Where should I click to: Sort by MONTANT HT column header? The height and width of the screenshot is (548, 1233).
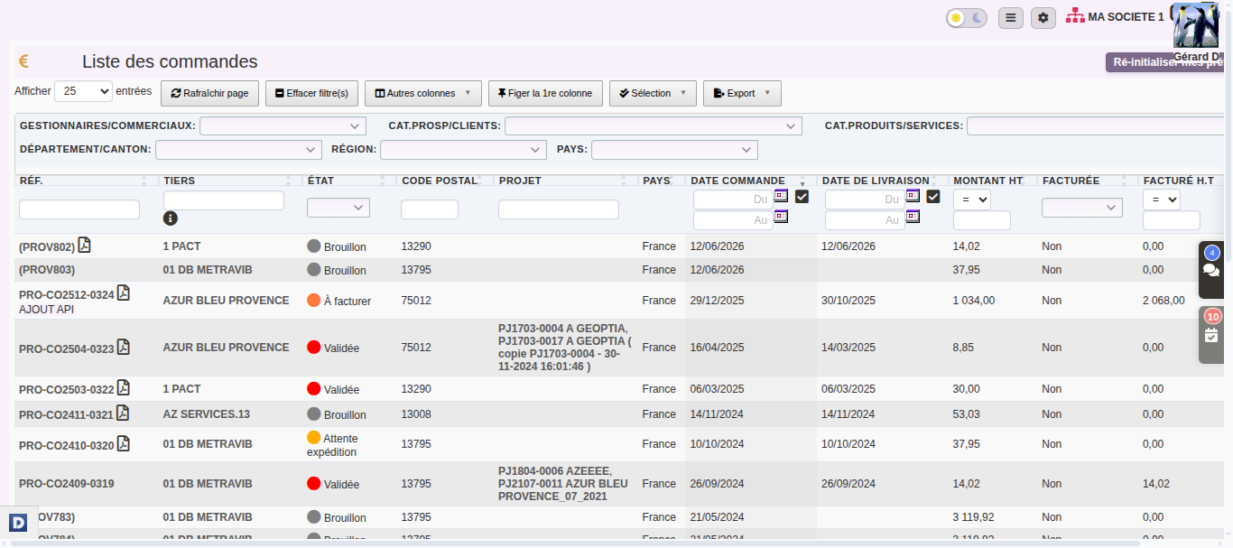[988, 181]
